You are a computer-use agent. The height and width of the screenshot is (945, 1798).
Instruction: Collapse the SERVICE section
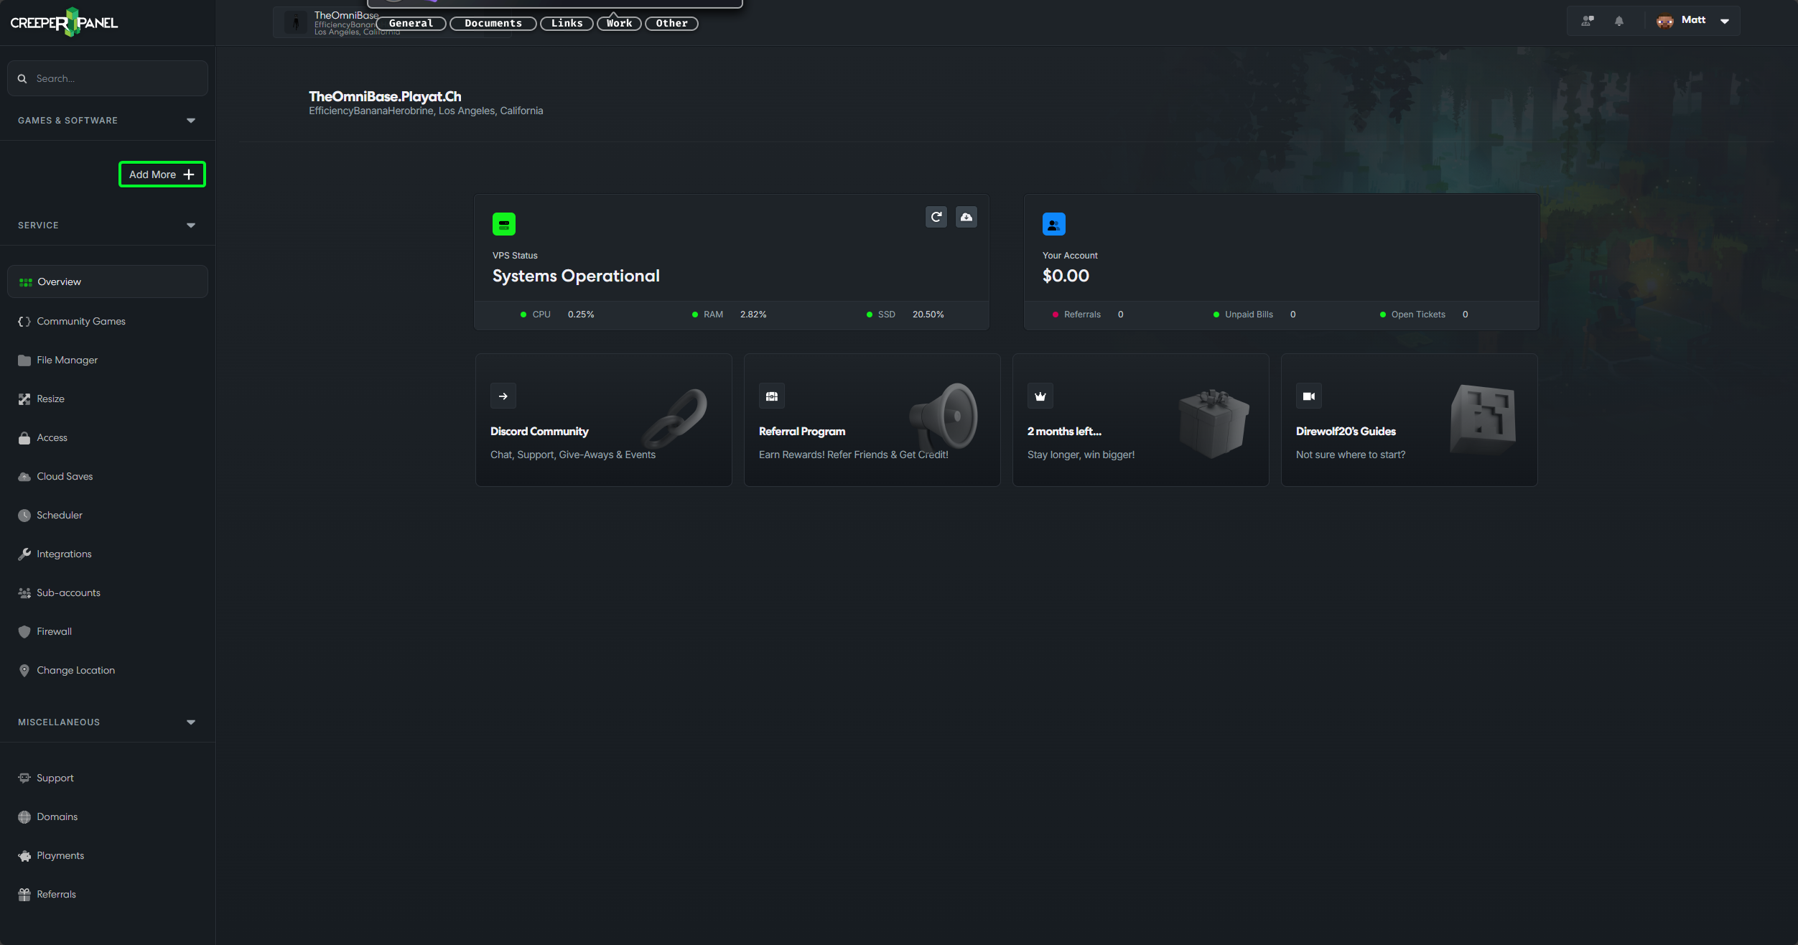point(190,225)
